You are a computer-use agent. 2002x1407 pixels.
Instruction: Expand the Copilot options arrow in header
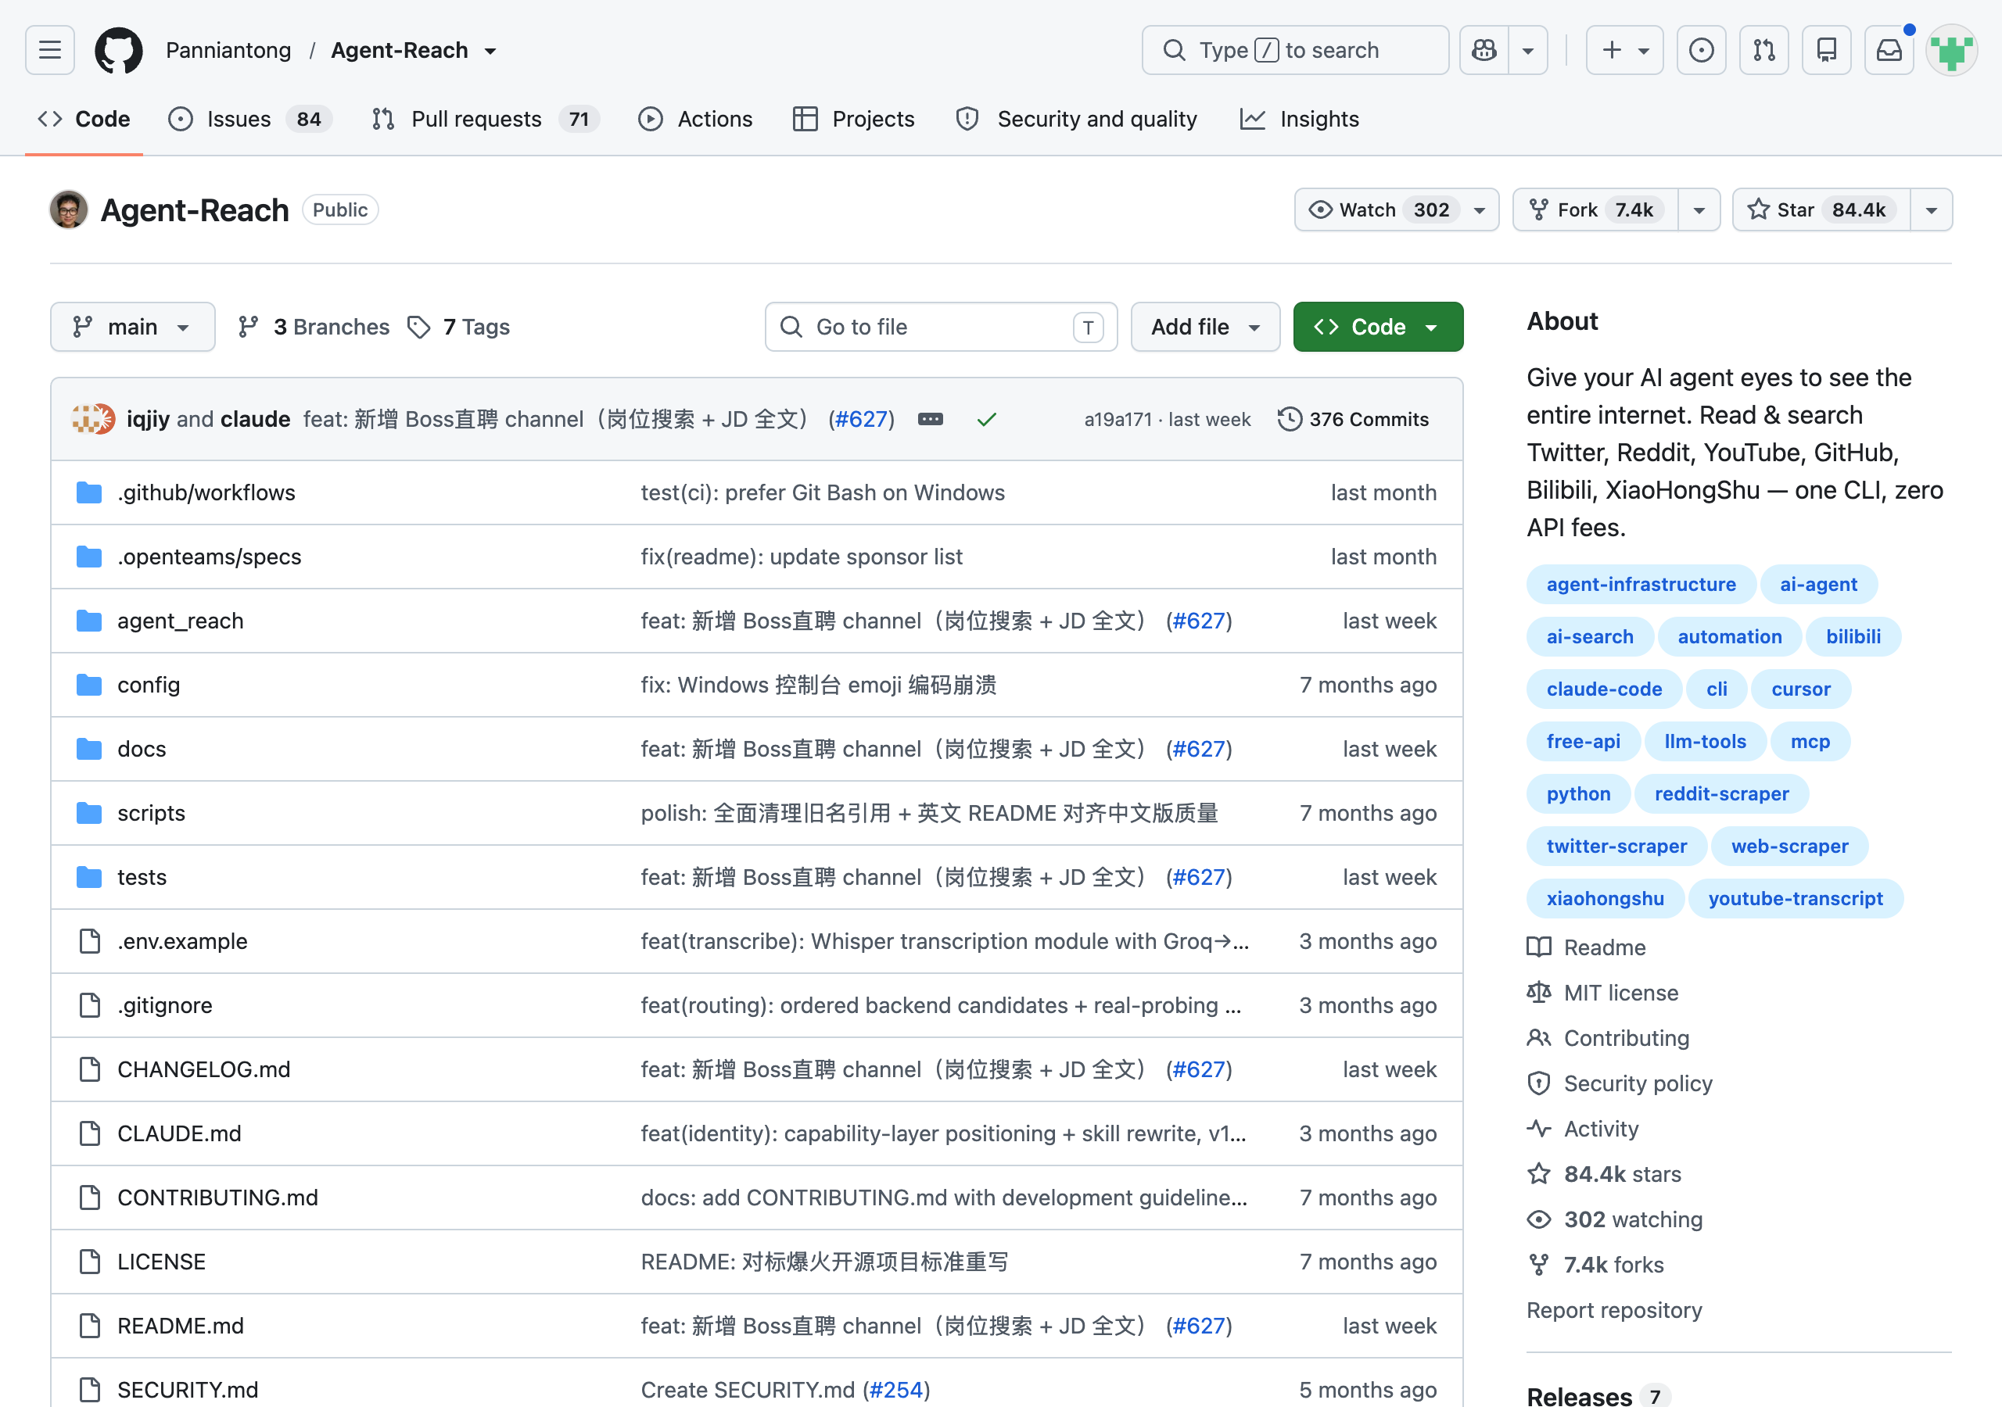pyautogui.click(x=1527, y=50)
